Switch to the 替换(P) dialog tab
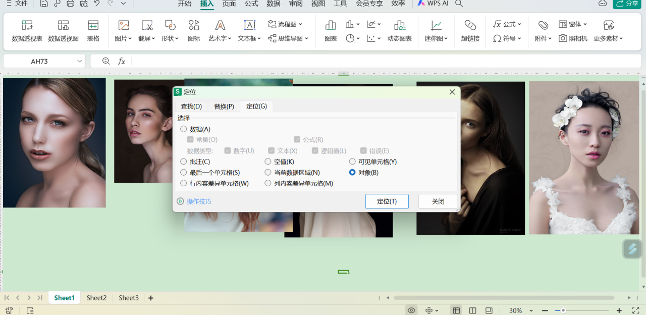Screen dimensions: 646x315 224,106
